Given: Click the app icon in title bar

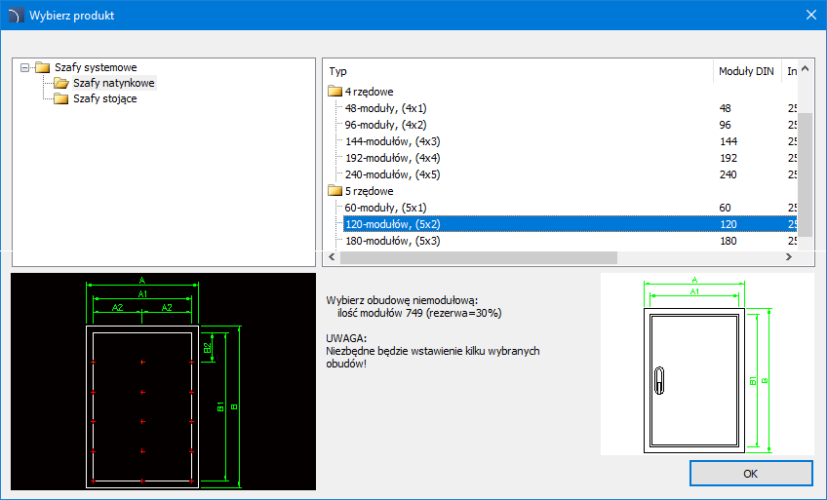Looking at the screenshot, I should [15, 15].
